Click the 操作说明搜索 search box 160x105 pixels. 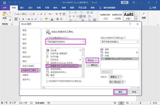click(x=109, y=8)
